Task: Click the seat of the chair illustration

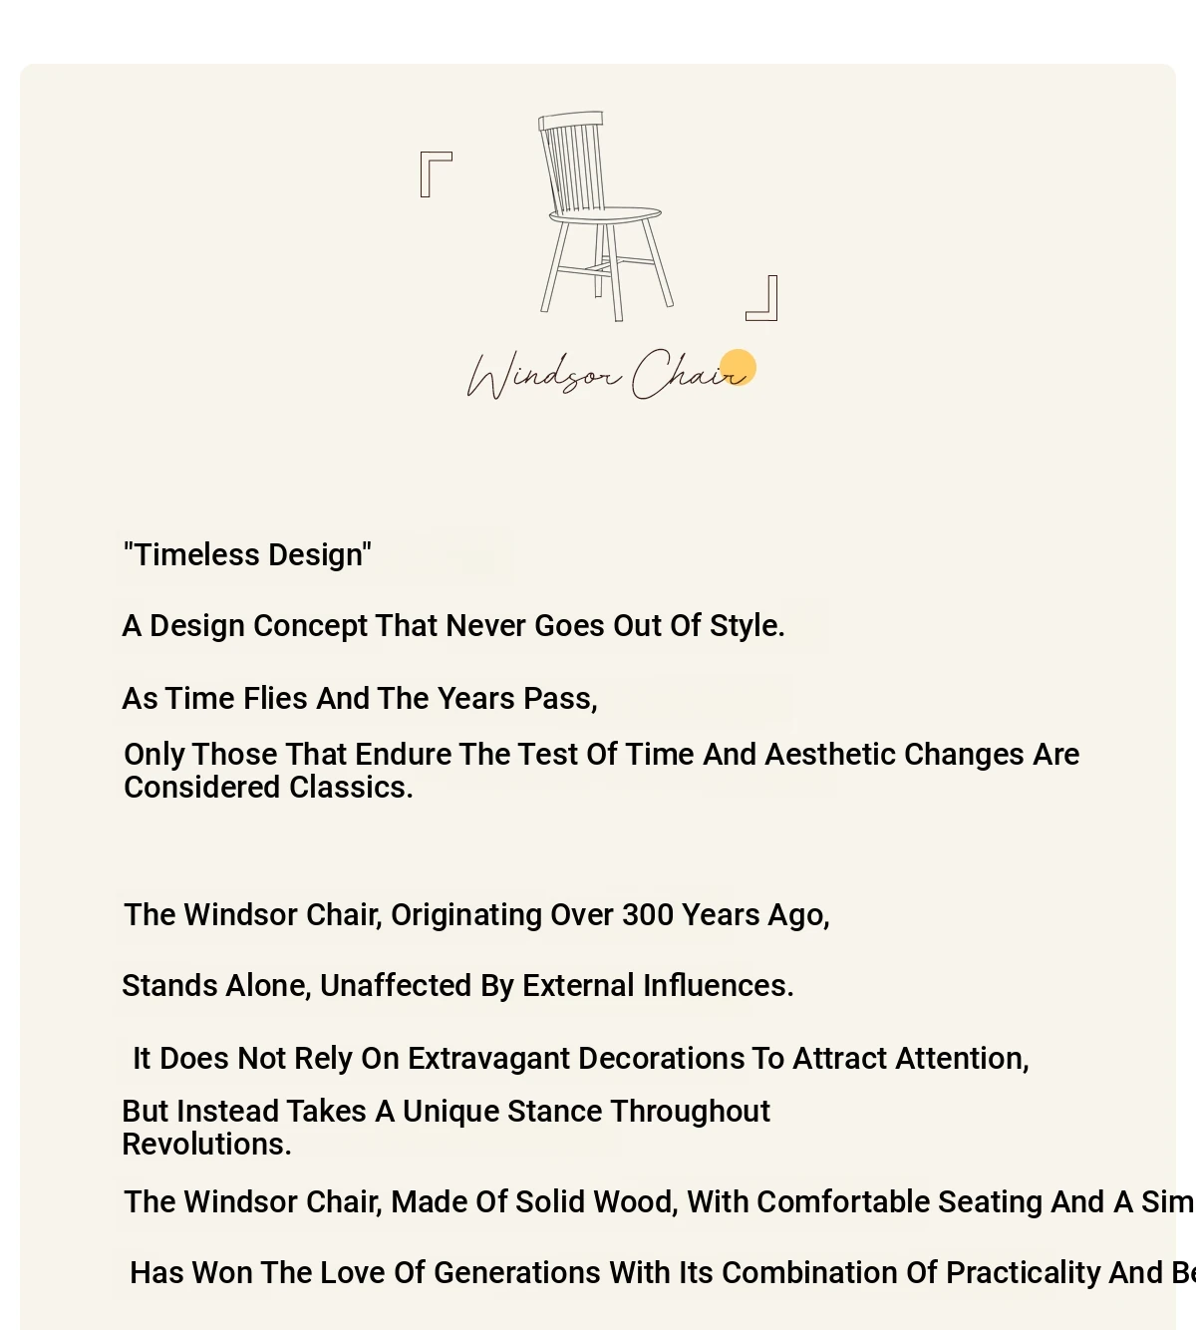Action: (605, 213)
